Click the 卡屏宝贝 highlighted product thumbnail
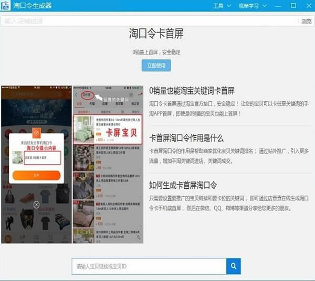Screen dimensions: 315x281 (x=84, y=129)
